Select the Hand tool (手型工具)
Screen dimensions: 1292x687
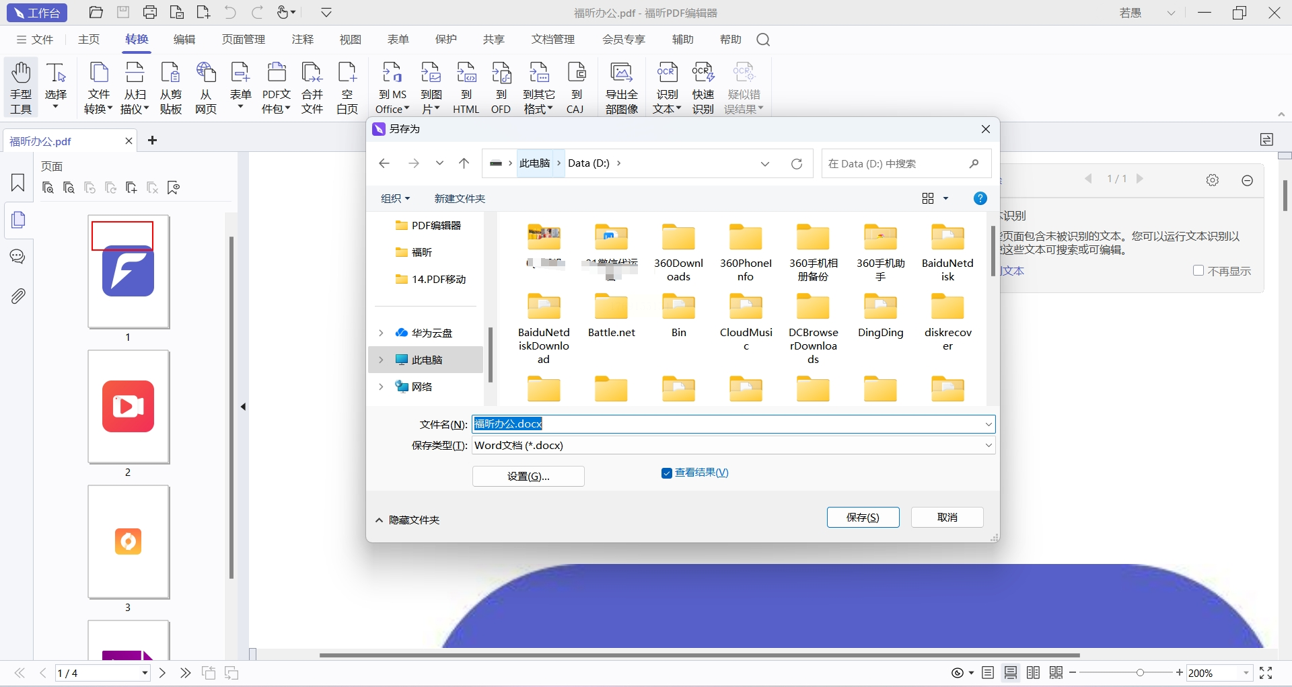coord(21,87)
